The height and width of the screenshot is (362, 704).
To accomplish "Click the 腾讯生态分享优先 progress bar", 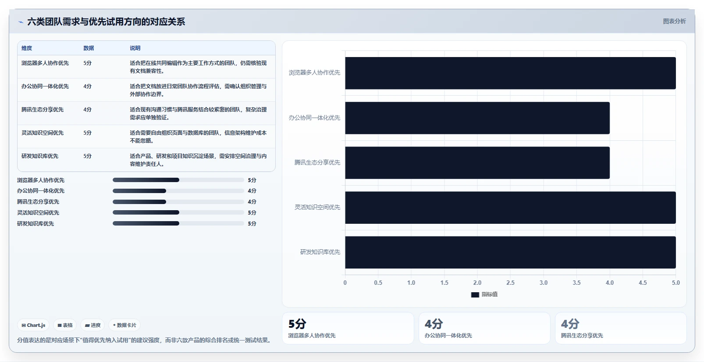I will (178, 202).
